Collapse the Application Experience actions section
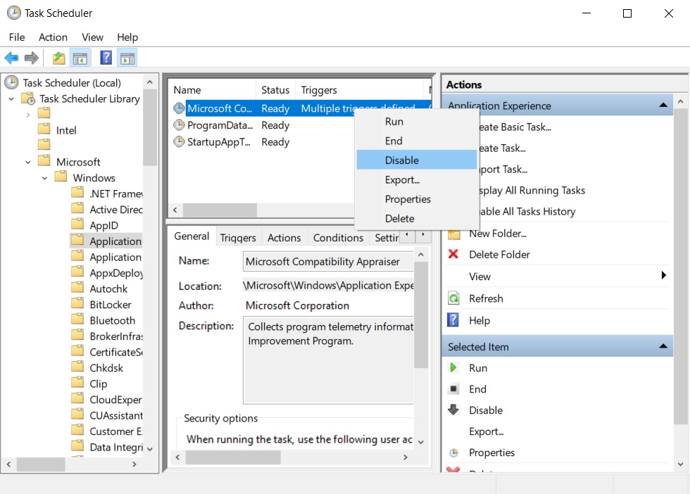The image size is (690, 494). tap(663, 105)
